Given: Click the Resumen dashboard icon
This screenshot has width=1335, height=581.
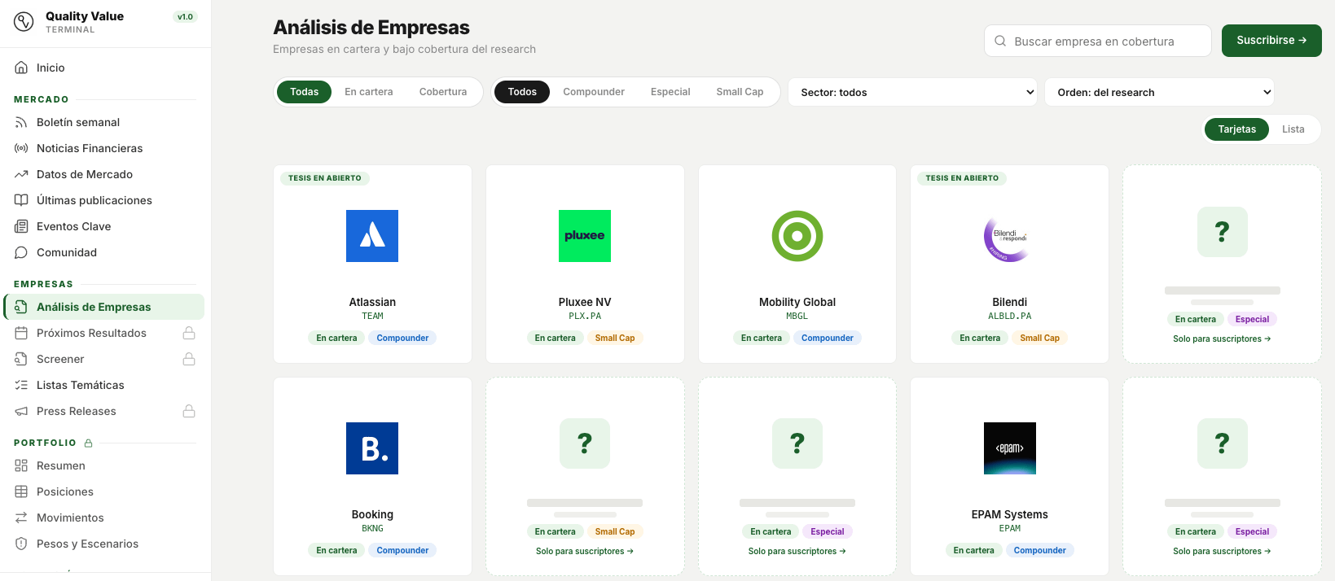Looking at the screenshot, I should pos(21,465).
